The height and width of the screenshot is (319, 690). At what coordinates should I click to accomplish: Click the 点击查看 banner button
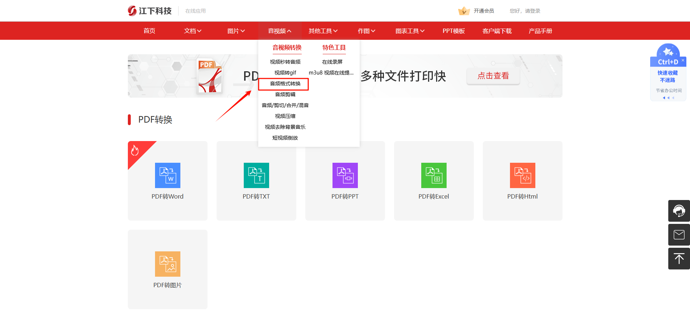493,76
